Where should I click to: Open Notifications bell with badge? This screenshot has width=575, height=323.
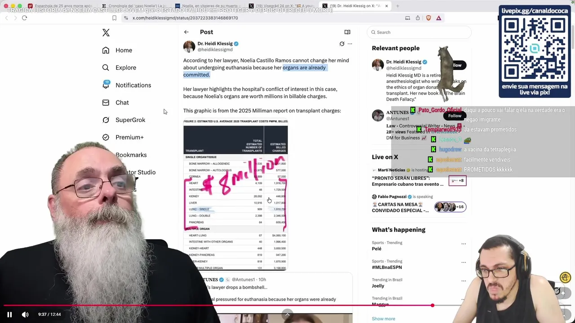click(x=106, y=85)
